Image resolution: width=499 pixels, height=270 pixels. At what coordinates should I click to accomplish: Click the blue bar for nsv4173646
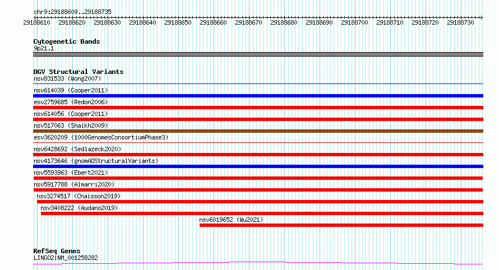coord(258,166)
